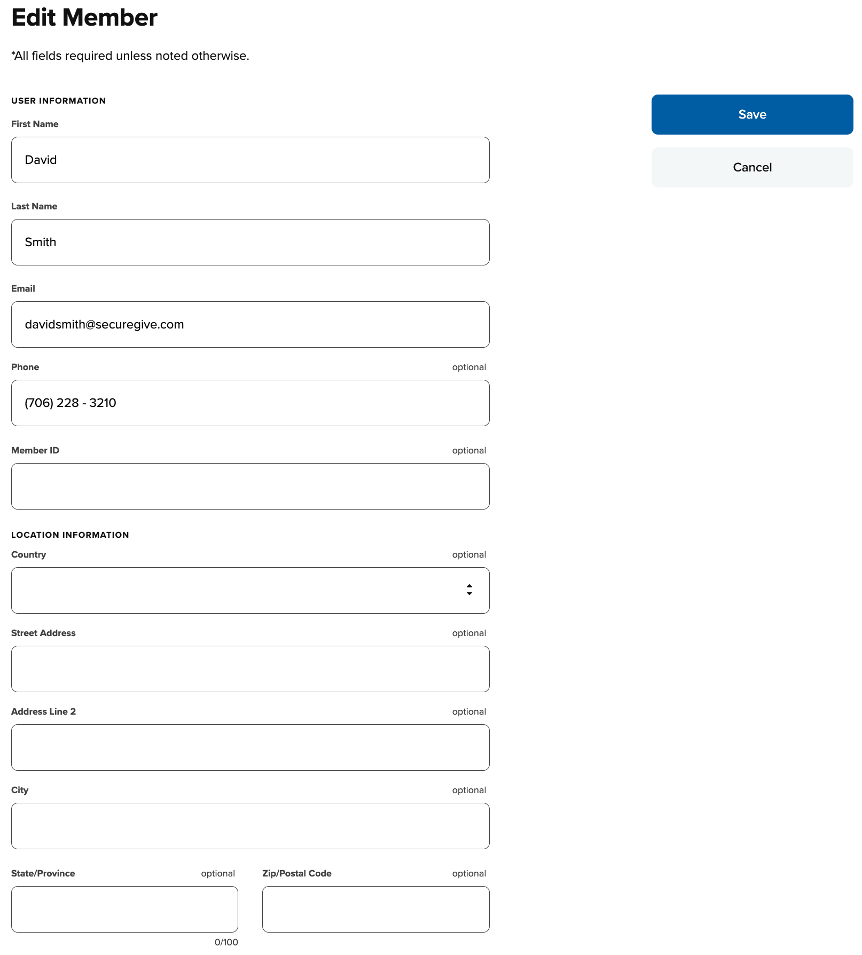
Task: Click the Zip/Postal Code input
Action: [x=375, y=909]
